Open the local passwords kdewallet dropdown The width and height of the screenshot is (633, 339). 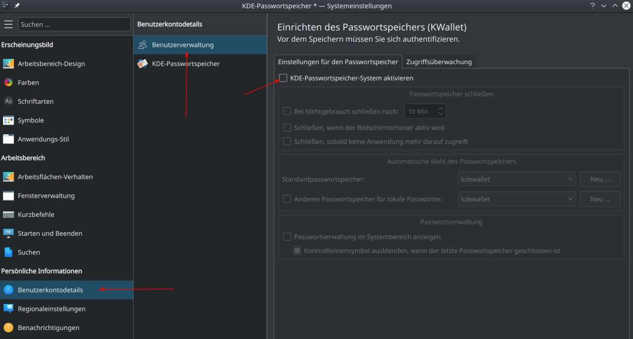(517, 199)
